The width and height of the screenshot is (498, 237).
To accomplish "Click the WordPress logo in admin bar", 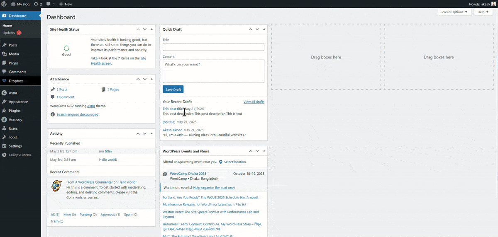I will click(x=4, y=4).
